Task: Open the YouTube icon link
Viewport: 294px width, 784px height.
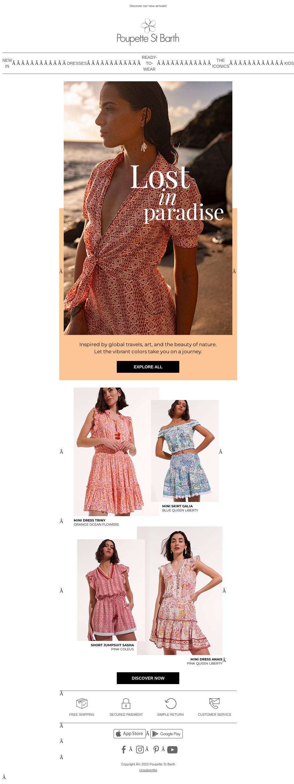Action: (x=172, y=750)
